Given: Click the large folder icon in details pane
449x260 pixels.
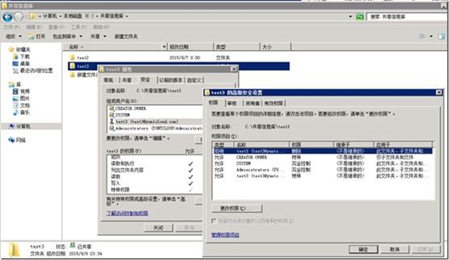Looking at the screenshot, I should pyautogui.click(x=14, y=249).
